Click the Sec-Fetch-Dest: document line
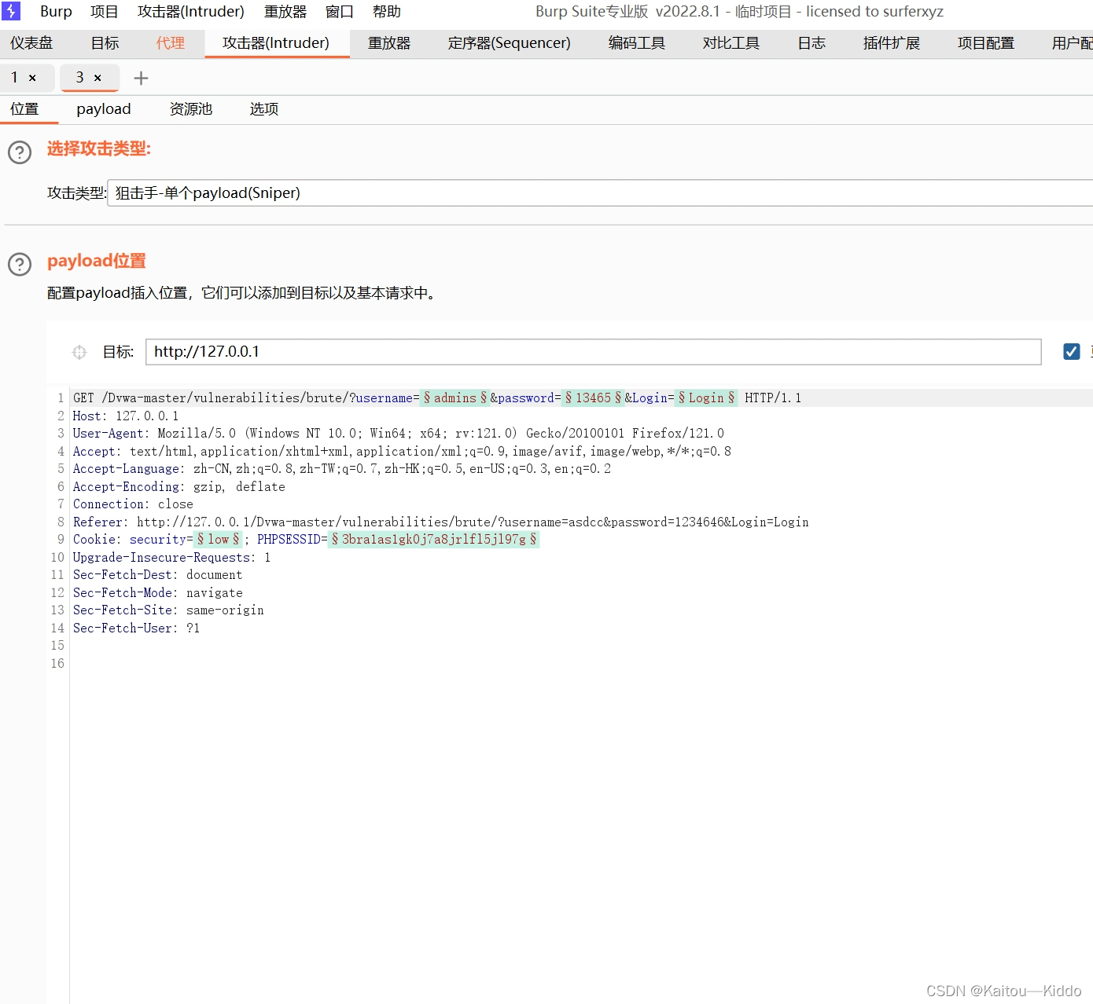The height and width of the screenshot is (1004, 1093). (x=158, y=575)
